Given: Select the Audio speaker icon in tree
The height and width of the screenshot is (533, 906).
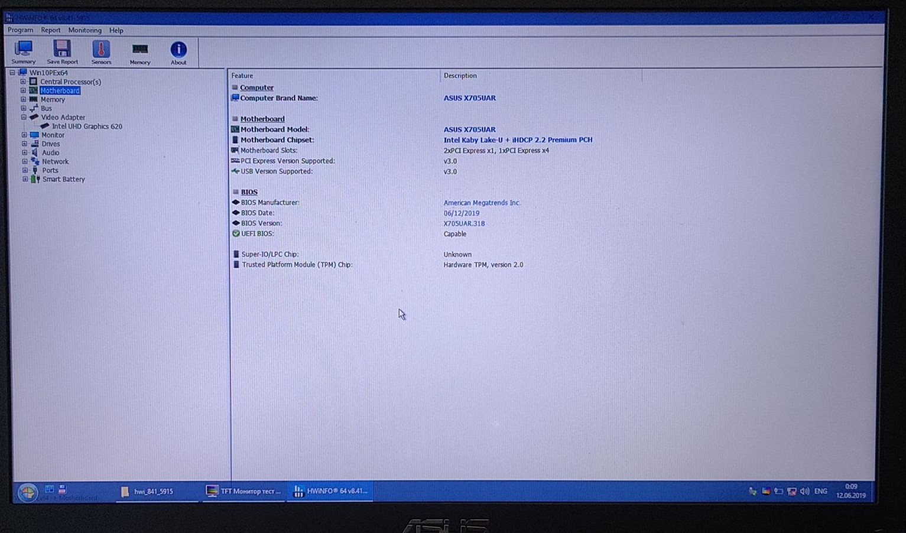Looking at the screenshot, I should 35,152.
